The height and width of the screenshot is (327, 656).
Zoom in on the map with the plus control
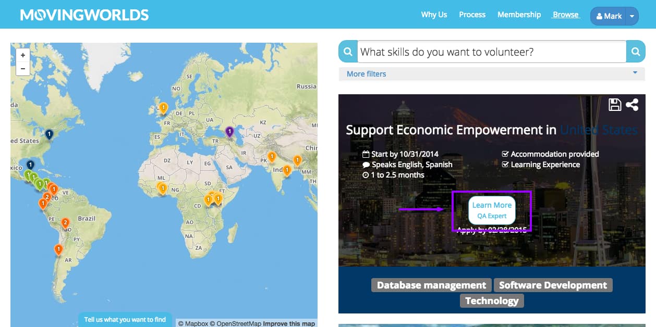tap(23, 55)
